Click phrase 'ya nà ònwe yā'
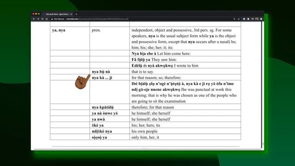Screen dimensions: 295x166 tap(105, 113)
